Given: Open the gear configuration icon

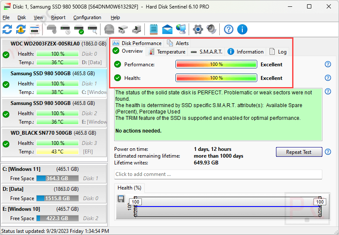Looking at the screenshot, I should coord(198,29).
